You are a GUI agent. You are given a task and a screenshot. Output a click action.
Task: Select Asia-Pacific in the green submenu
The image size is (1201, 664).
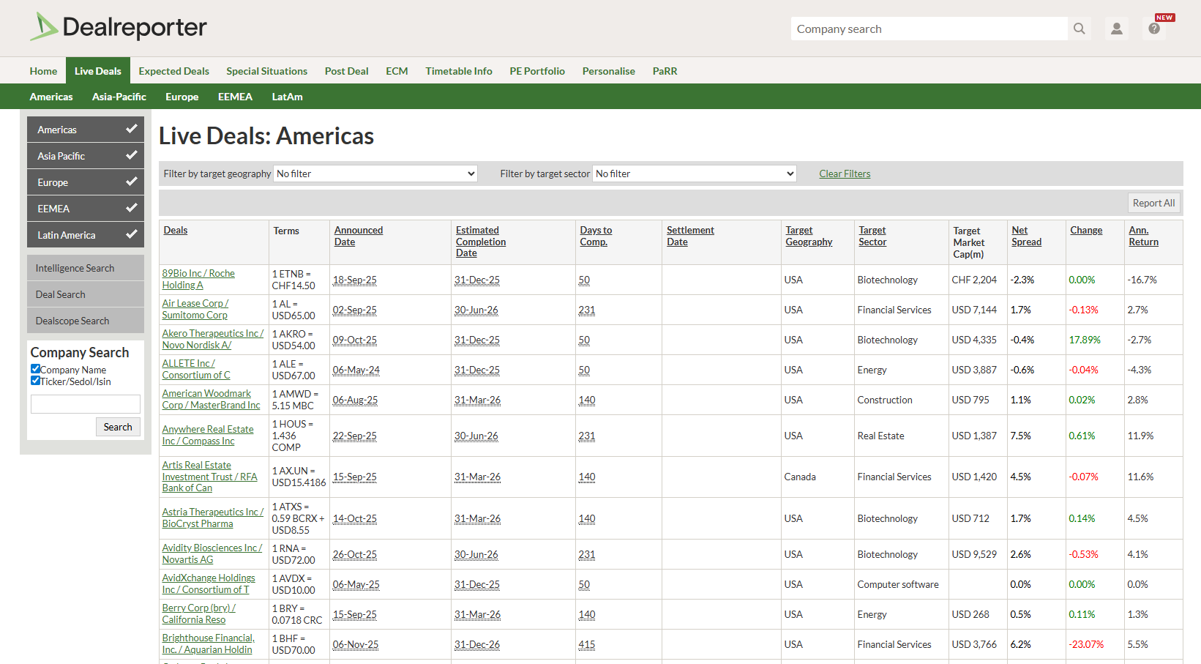[119, 97]
